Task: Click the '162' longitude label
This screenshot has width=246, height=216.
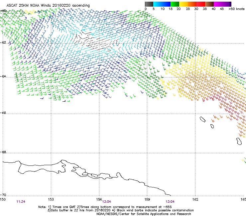Action: pos(195,199)
